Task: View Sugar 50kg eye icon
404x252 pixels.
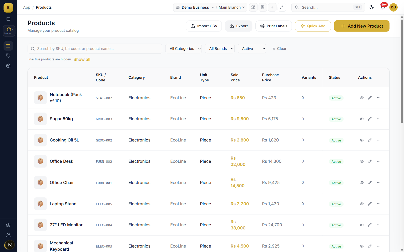Action: point(362,119)
